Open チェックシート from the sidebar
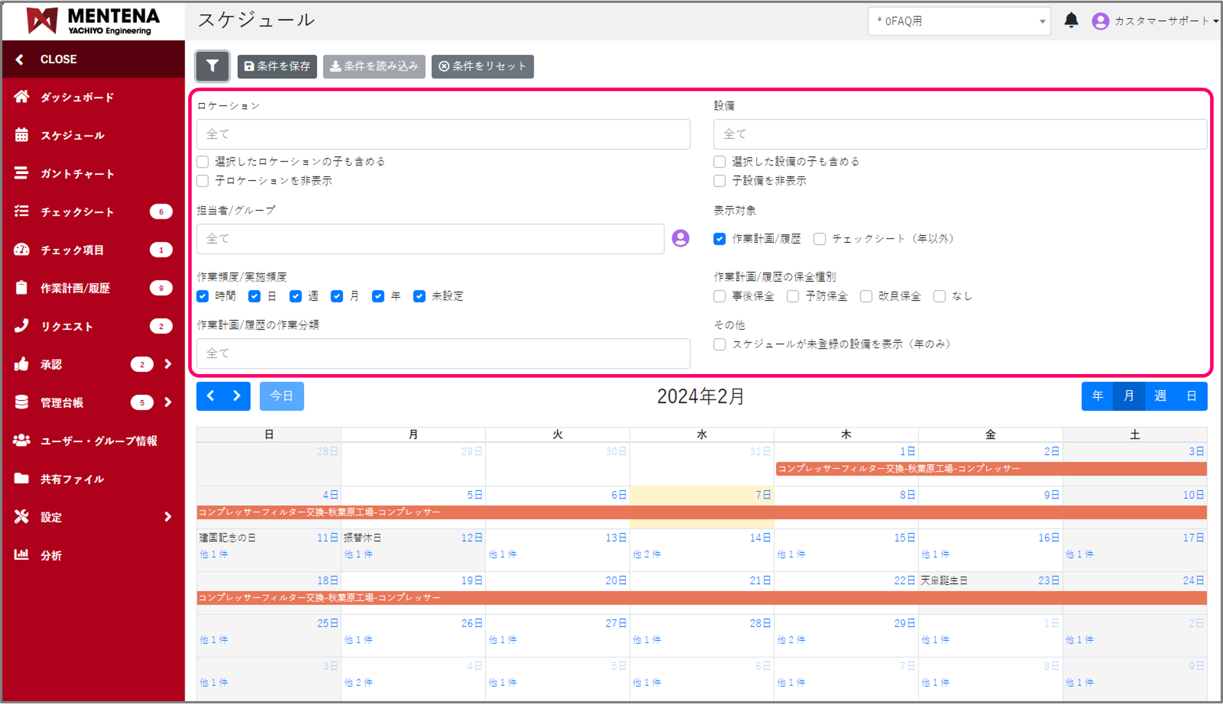Screen dimensions: 1223x704 [x=78, y=212]
